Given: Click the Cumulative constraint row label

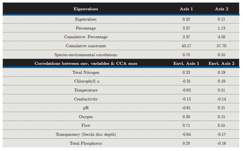Looking at the screenshot, I should [x=86, y=46].
